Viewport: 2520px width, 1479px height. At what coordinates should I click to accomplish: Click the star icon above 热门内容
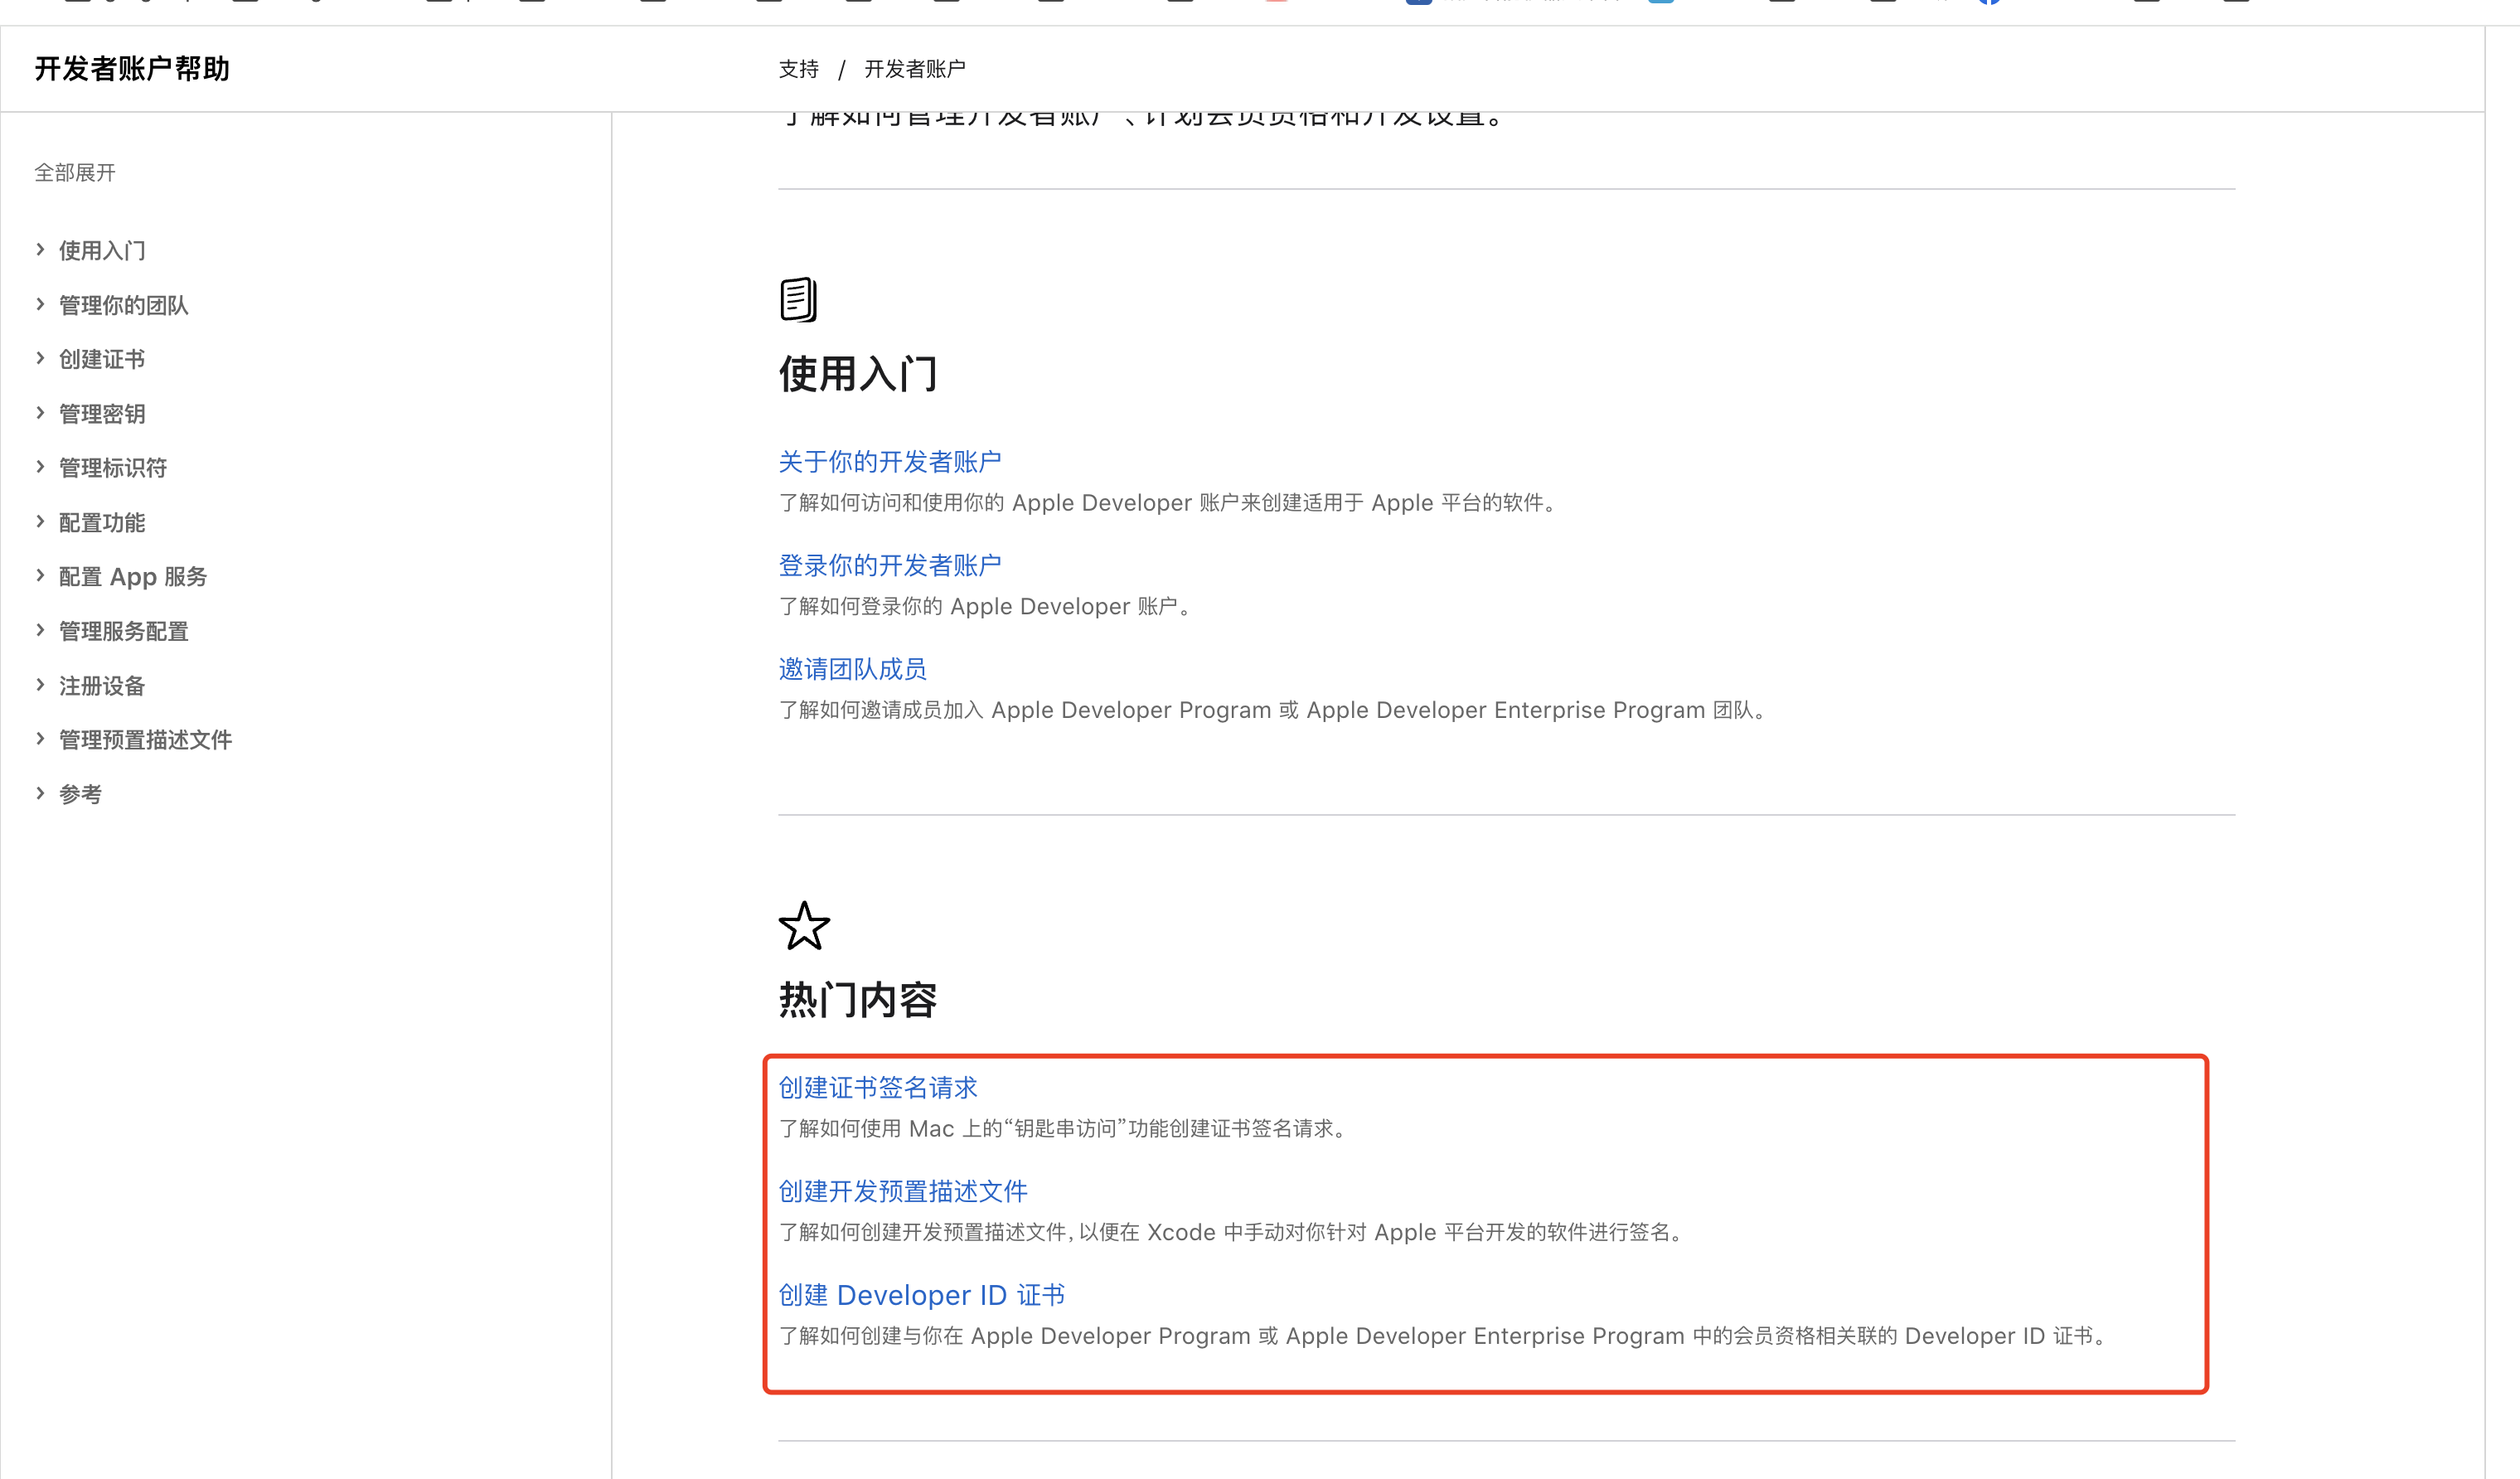click(x=804, y=926)
